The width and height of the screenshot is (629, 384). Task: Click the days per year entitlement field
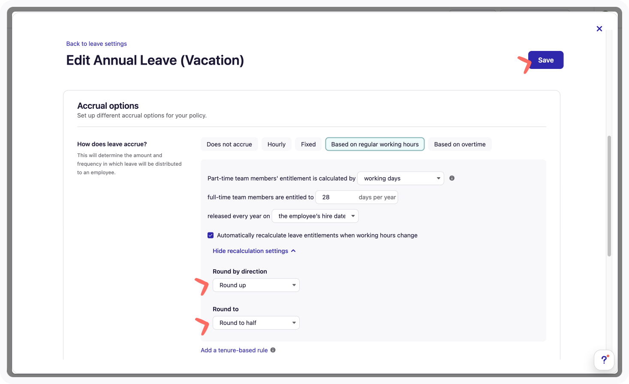[x=357, y=197]
